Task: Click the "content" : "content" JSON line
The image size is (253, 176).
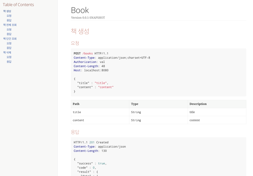Action: 95,87
